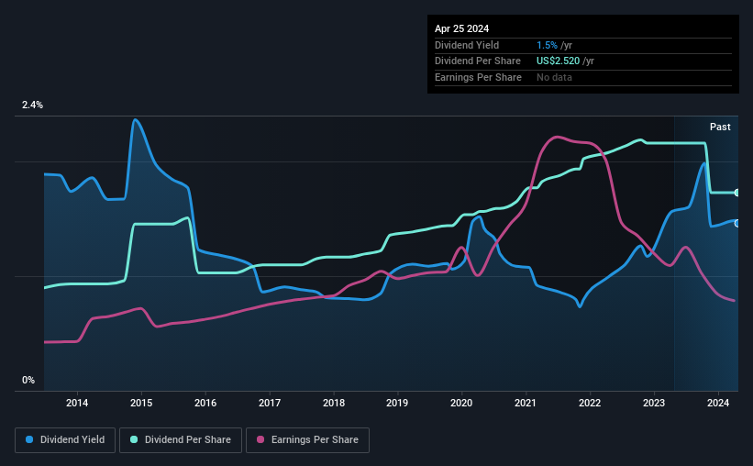
Task: Click the blue Dividend Yield legend dot
Action: click(x=29, y=439)
